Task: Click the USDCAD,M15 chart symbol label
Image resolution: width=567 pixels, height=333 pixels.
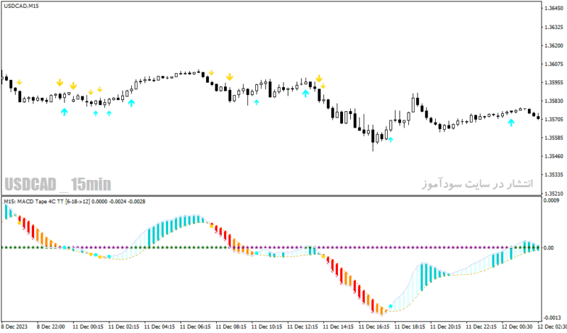Action: point(21,6)
